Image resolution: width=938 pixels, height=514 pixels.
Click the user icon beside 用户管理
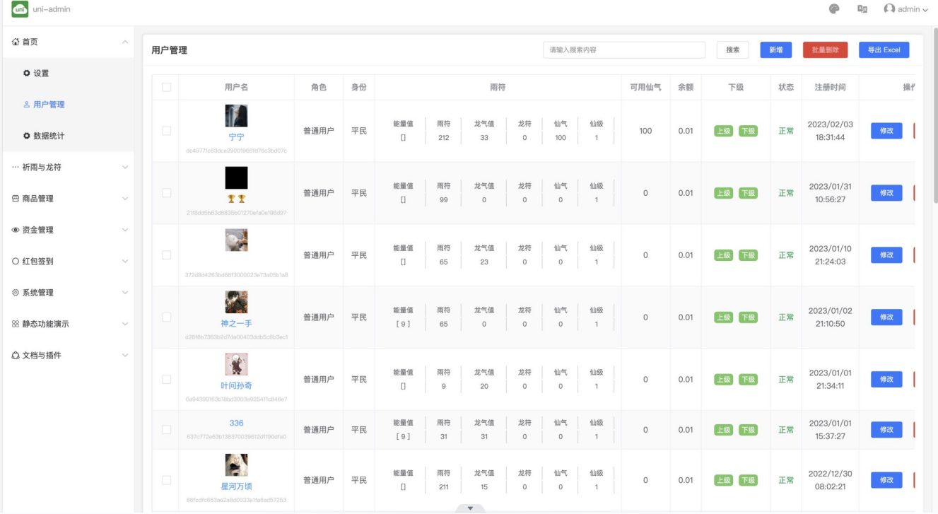[27, 105]
